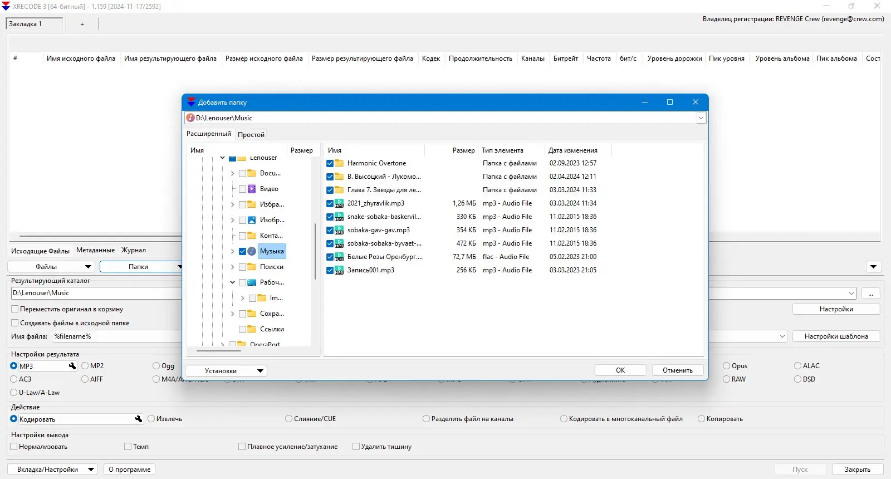Enable Переместить оригинал в корзину checkbox
Viewport: 891px width, 479px height.
pyautogui.click(x=15, y=309)
